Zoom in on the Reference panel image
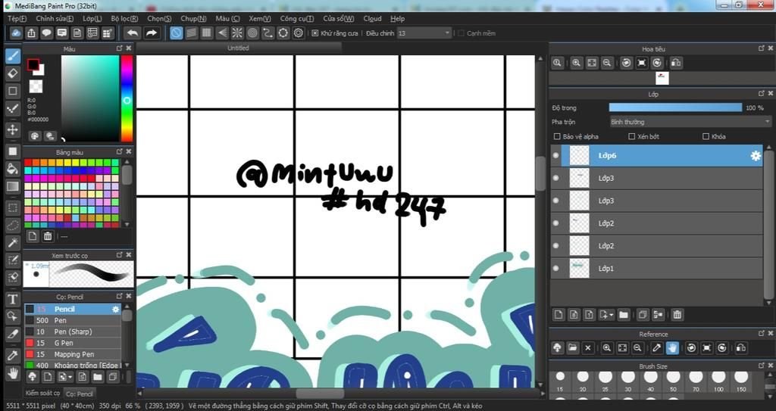Viewport: 776px width, 411px height. pyautogui.click(x=607, y=347)
